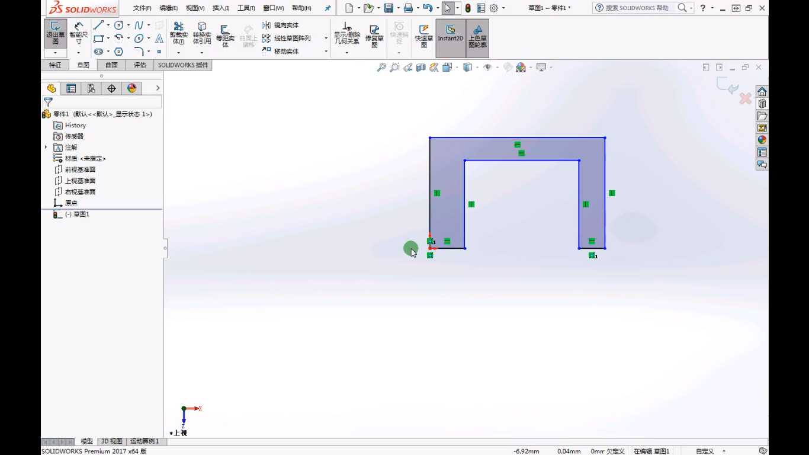
Task: Click Zoom to Fit in view toolbar
Action: click(x=381, y=68)
